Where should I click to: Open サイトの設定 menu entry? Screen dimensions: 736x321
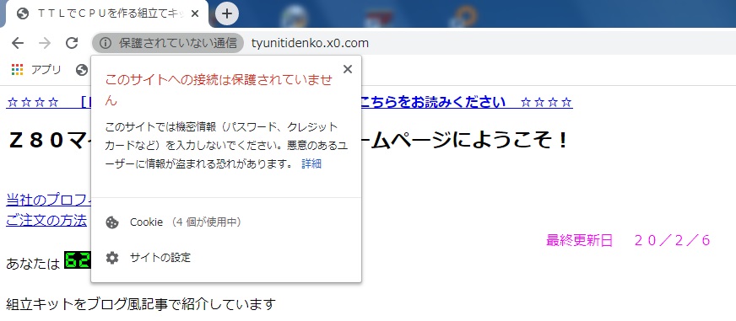(x=226, y=258)
